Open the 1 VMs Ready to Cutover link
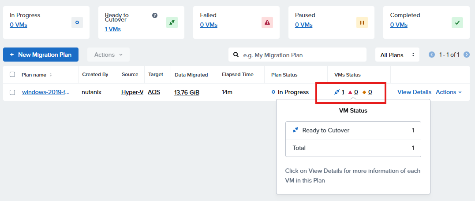Screen dimensions: 475x201 112,29
